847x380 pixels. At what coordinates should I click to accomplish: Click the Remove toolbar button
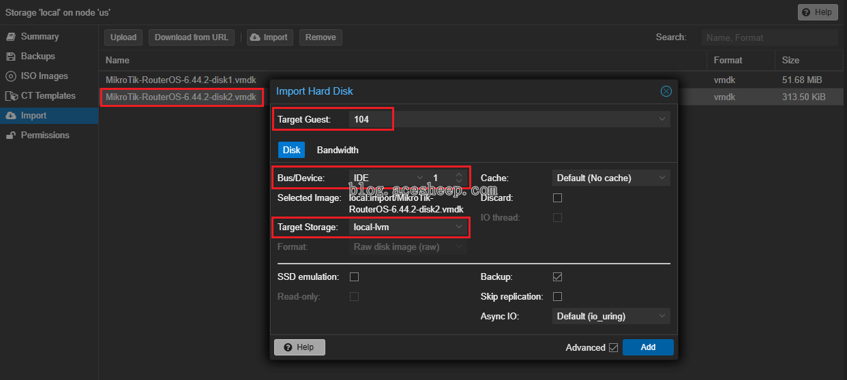tap(321, 37)
